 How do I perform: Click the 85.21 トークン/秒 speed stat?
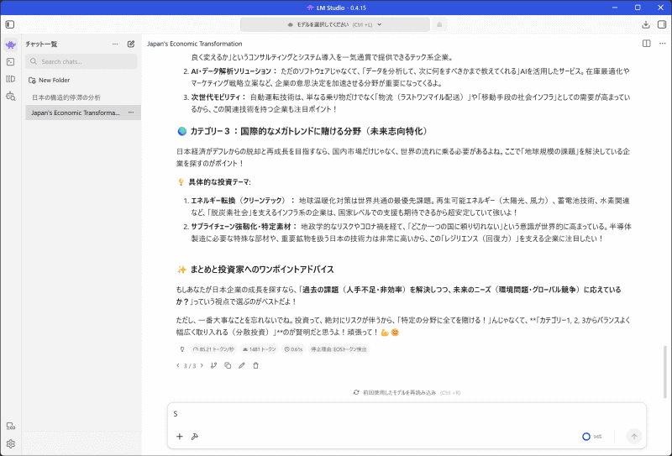(x=213, y=349)
